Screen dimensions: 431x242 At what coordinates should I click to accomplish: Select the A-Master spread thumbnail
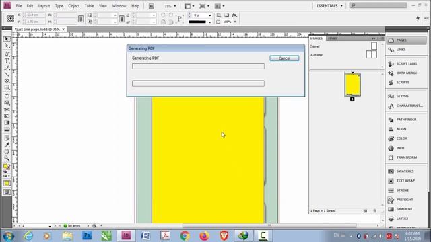click(371, 54)
